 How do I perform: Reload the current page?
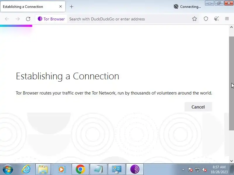(28, 19)
